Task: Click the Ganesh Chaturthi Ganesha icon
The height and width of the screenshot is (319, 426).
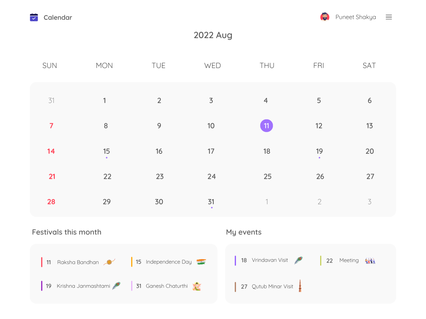Action: tap(197, 286)
